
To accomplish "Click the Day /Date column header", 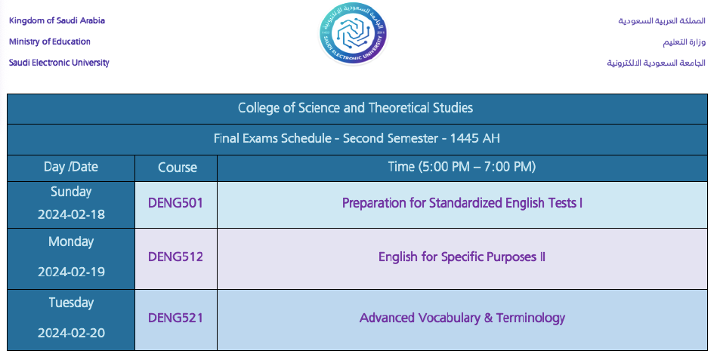I will (x=71, y=168).
